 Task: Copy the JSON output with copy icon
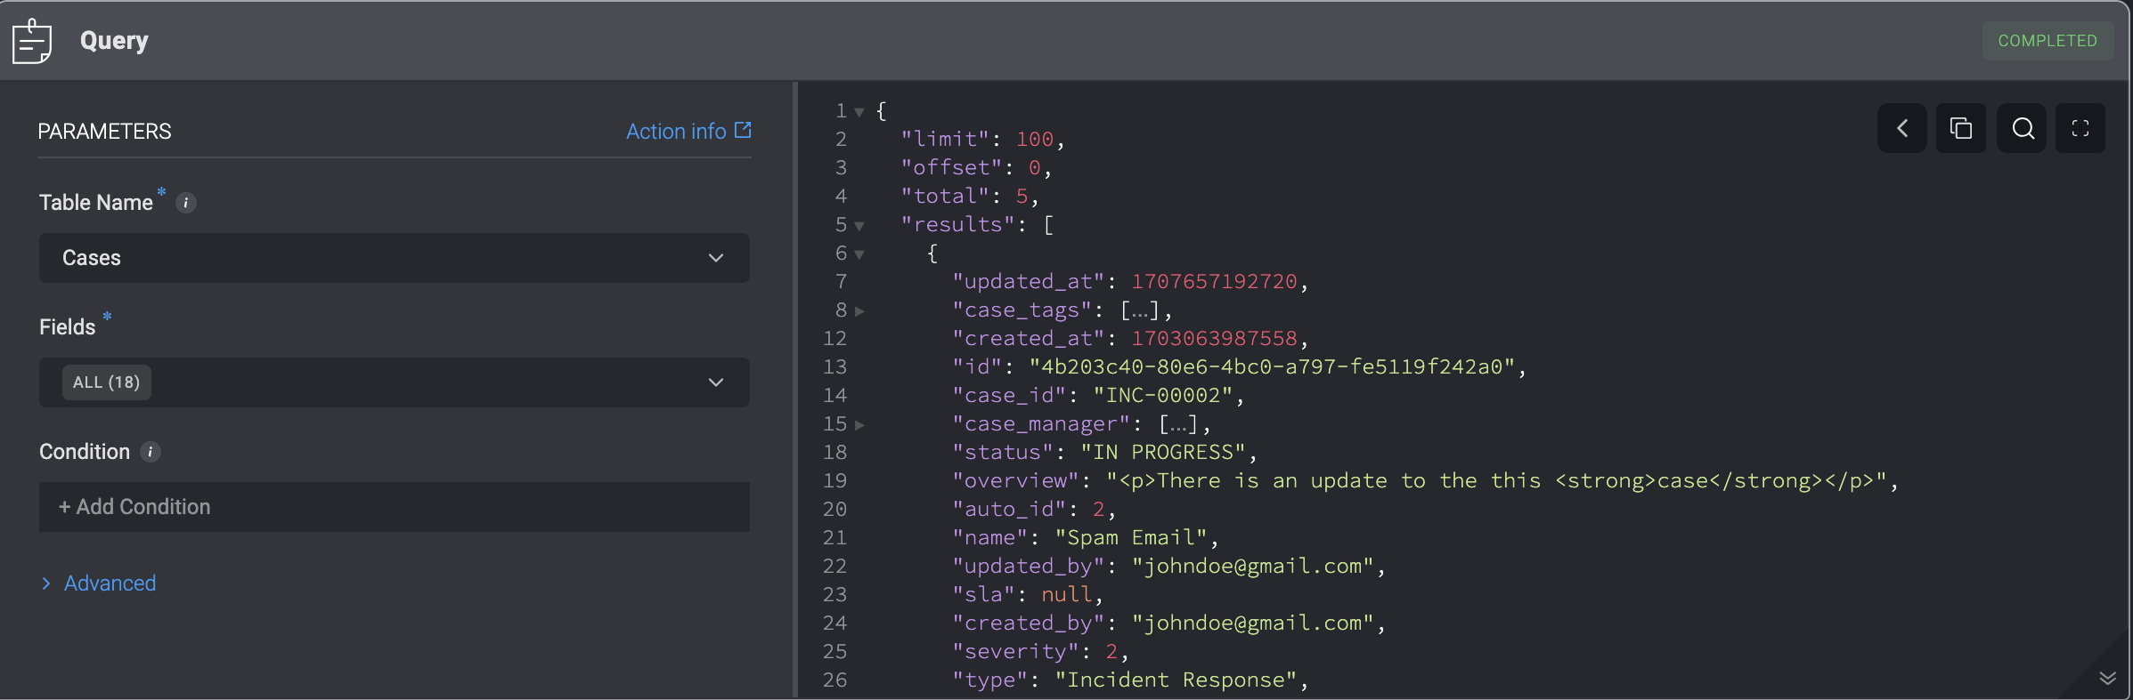(1961, 128)
